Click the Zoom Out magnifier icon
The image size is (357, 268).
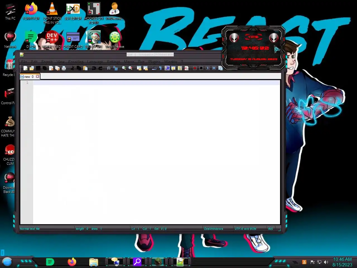131,68
